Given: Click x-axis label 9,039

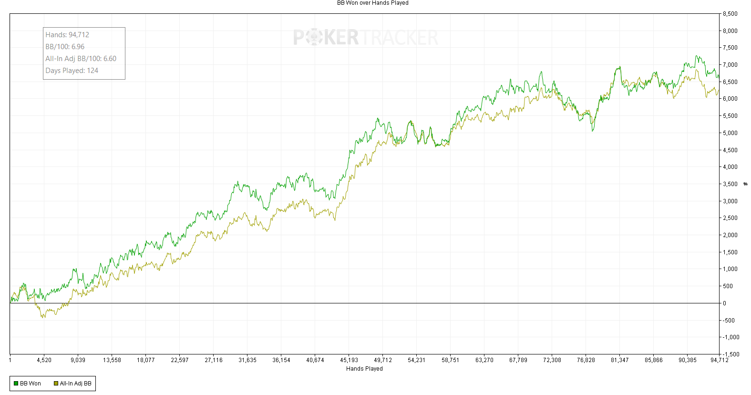Looking at the screenshot, I should (78, 360).
